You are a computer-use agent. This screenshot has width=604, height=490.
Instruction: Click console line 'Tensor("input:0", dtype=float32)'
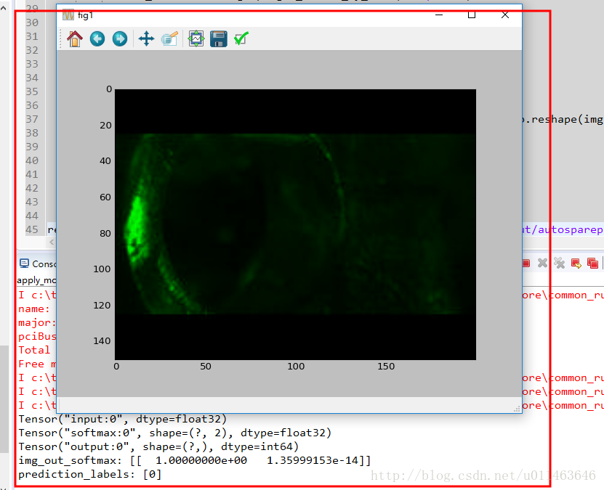click(x=123, y=420)
